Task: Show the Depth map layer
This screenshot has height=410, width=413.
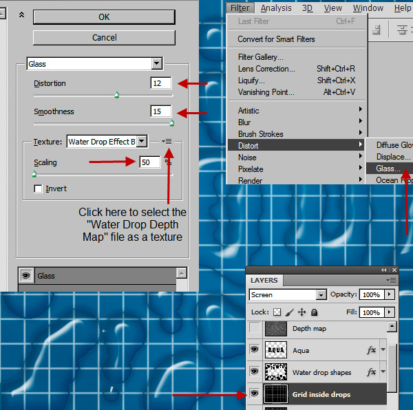Action: click(x=255, y=328)
